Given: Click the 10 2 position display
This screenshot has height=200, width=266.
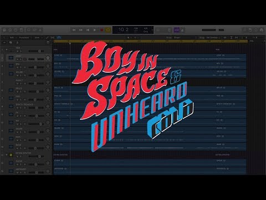Looking at the screenshot, I should click(x=124, y=29).
